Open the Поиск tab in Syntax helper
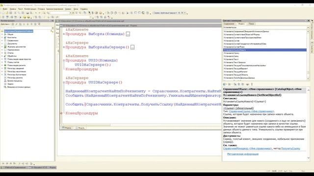Viewport: 314px width, 176px height. click(x=251, y=24)
